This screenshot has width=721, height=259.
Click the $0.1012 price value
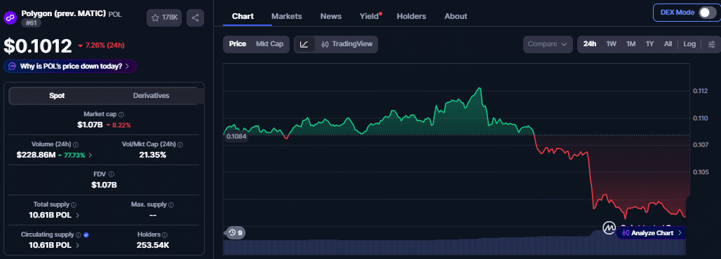pos(38,46)
